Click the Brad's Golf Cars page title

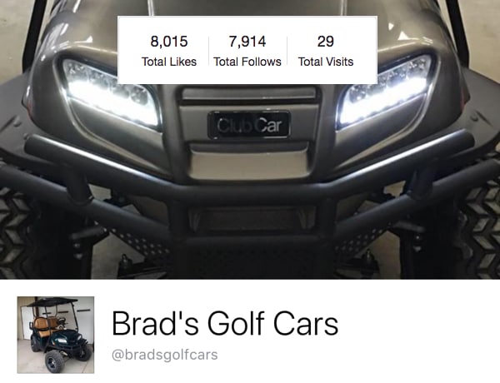click(225, 324)
